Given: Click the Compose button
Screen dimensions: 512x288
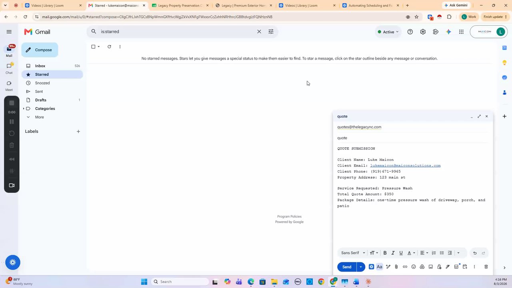Looking at the screenshot, I should 40,50.
